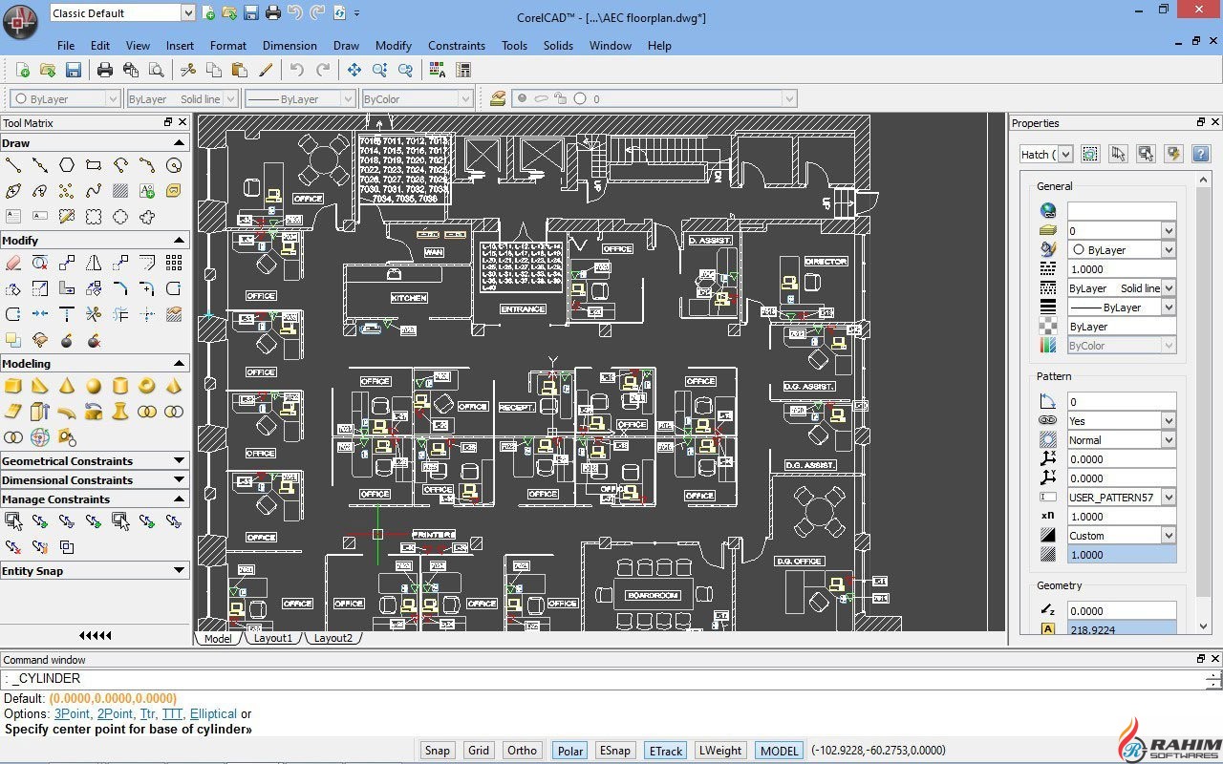Click the Elliptical option link
The image size is (1223, 764).
pos(213,713)
